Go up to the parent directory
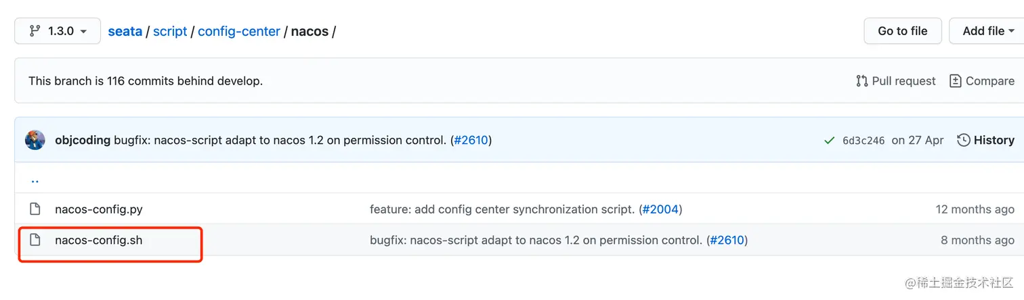This screenshot has height=300, width=1024. pyautogui.click(x=35, y=180)
